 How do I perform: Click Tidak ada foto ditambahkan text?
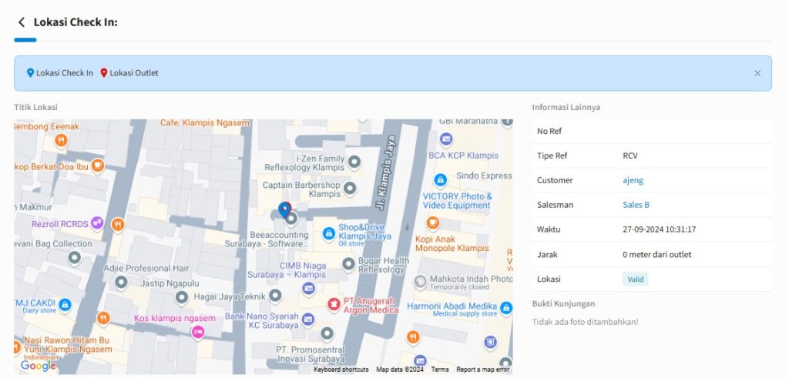click(586, 322)
